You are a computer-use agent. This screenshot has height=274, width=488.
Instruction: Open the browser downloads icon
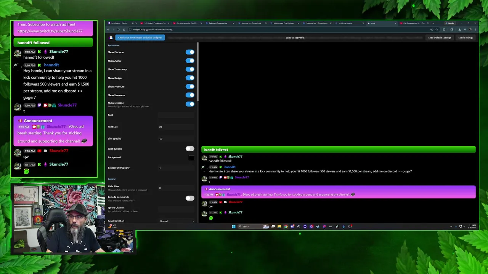pyautogui.click(x=459, y=29)
